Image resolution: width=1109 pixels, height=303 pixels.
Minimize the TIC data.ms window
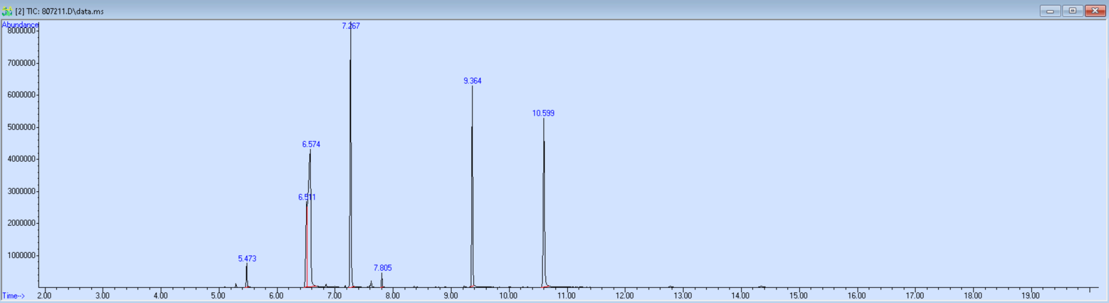pyautogui.click(x=1050, y=11)
